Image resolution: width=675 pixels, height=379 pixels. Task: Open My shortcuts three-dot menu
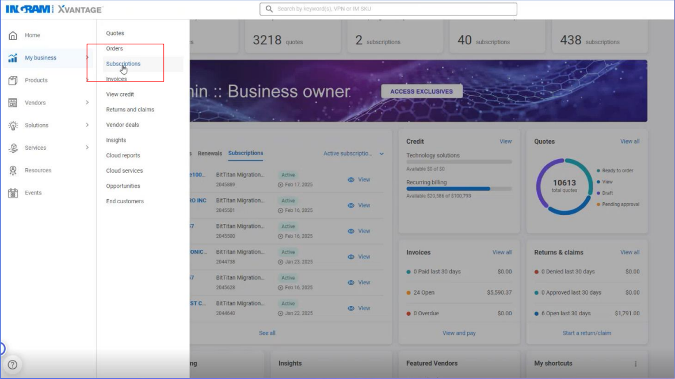coord(635,364)
